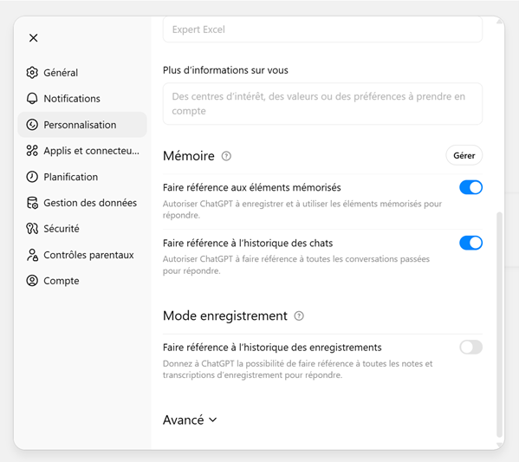Image resolution: width=519 pixels, height=462 pixels.
Task: Enable the historique des enregistrements toggle
Action: (x=470, y=347)
